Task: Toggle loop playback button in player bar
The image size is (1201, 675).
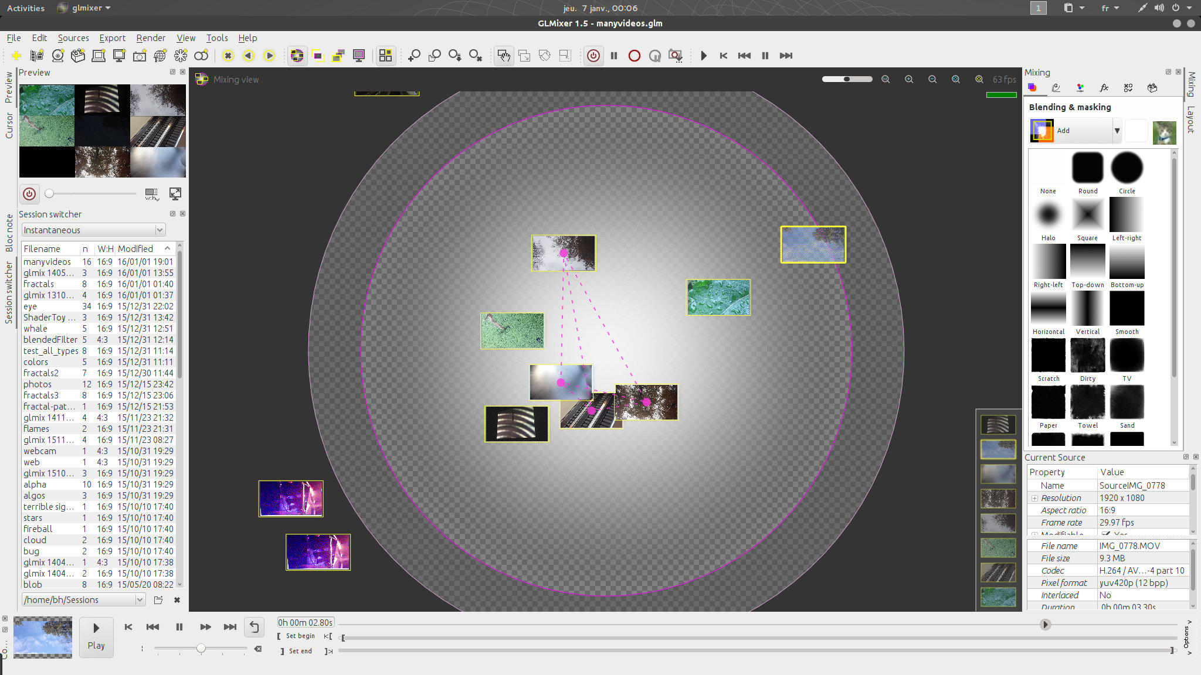Action: click(x=254, y=627)
